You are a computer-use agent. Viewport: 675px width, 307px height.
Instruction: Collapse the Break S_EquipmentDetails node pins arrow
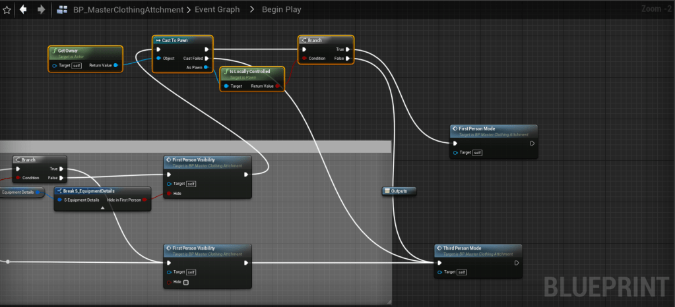click(102, 208)
